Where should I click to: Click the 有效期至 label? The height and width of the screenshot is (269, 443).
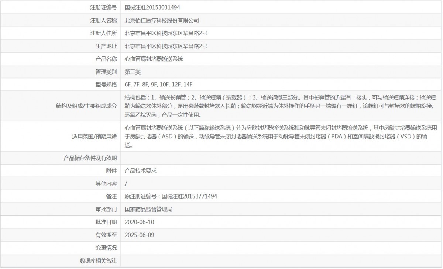tap(106, 235)
